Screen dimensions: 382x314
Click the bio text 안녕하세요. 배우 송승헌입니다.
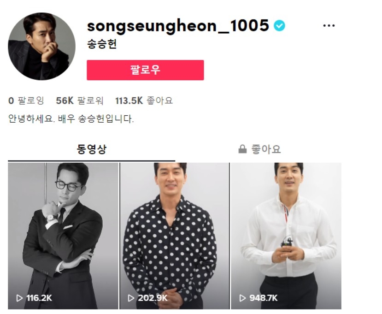point(71,119)
